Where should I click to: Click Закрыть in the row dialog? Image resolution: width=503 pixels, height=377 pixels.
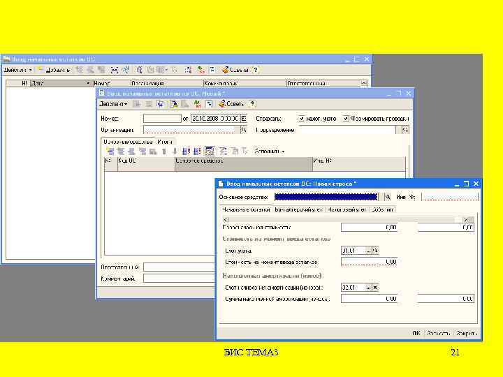point(467,334)
